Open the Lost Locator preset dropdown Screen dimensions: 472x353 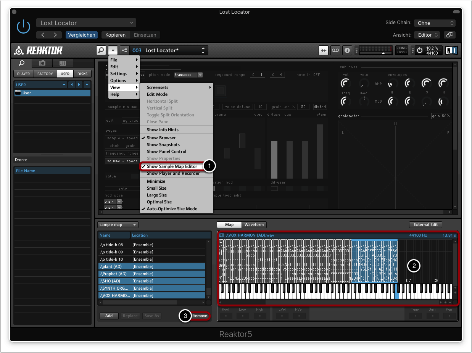(86, 23)
